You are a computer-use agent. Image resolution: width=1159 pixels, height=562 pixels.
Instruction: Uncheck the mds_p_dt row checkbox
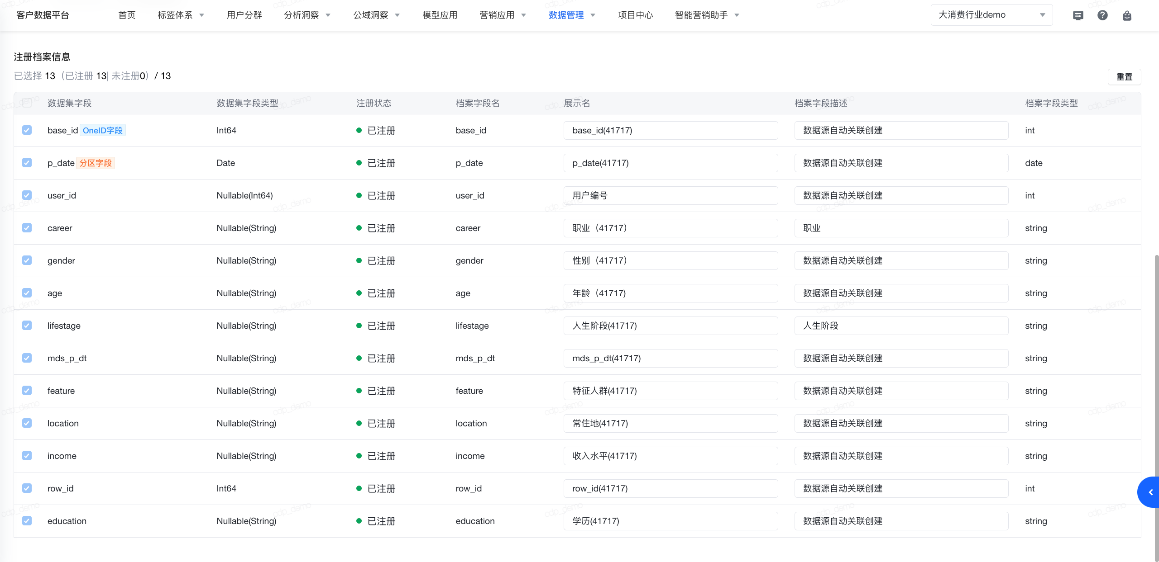(27, 358)
